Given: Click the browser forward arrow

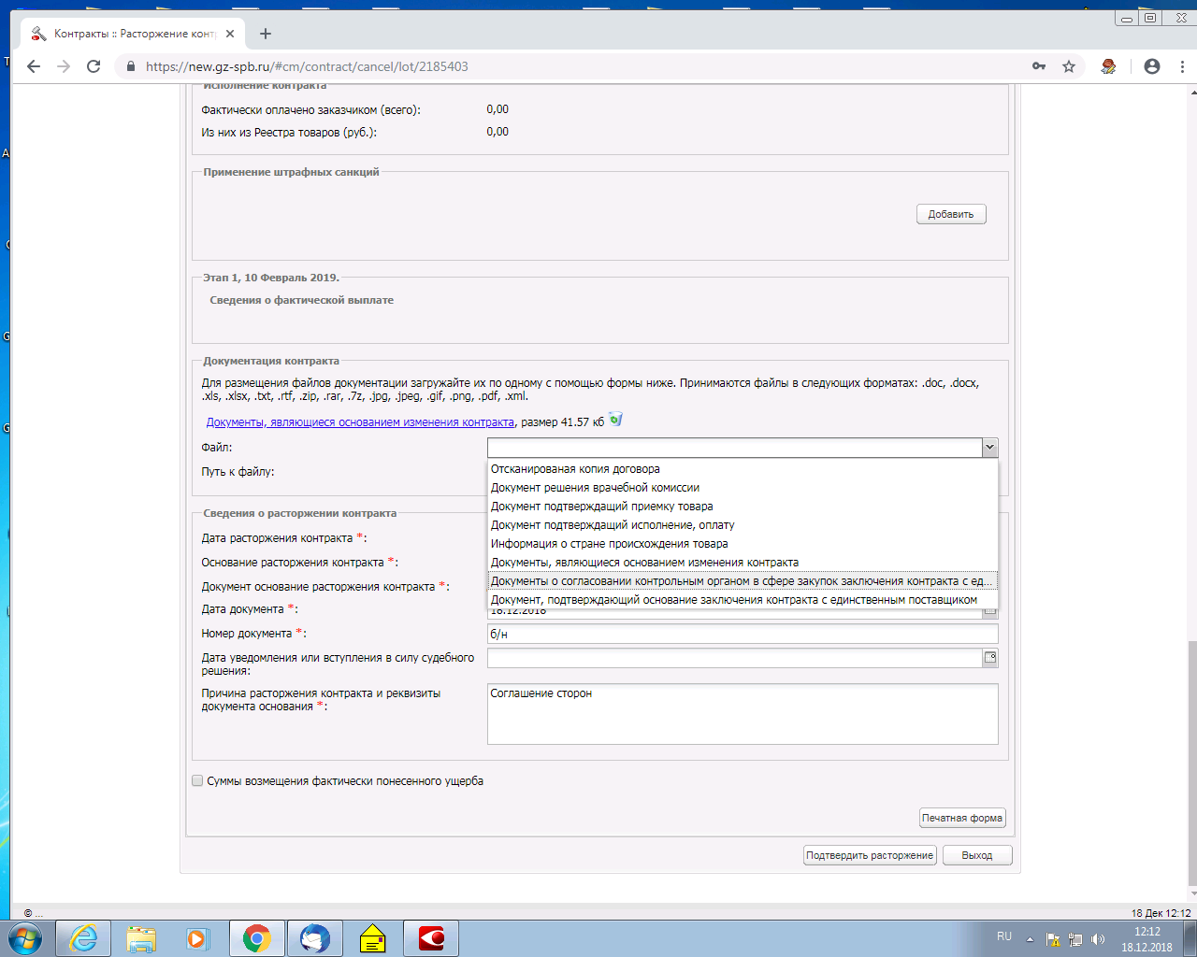Looking at the screenshot, I should coord(64,66).
